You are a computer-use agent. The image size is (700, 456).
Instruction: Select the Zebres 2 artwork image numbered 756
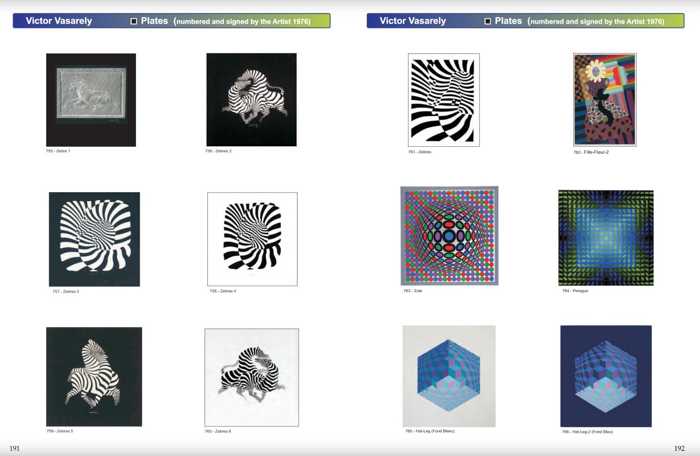[251, 100]
